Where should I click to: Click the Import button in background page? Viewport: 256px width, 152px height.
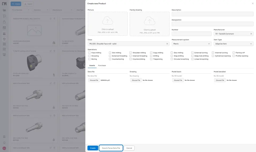28,4
